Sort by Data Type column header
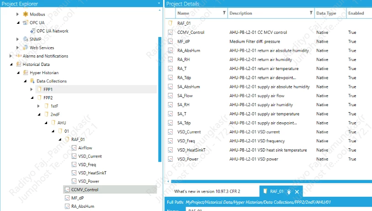 coord(326,13)
